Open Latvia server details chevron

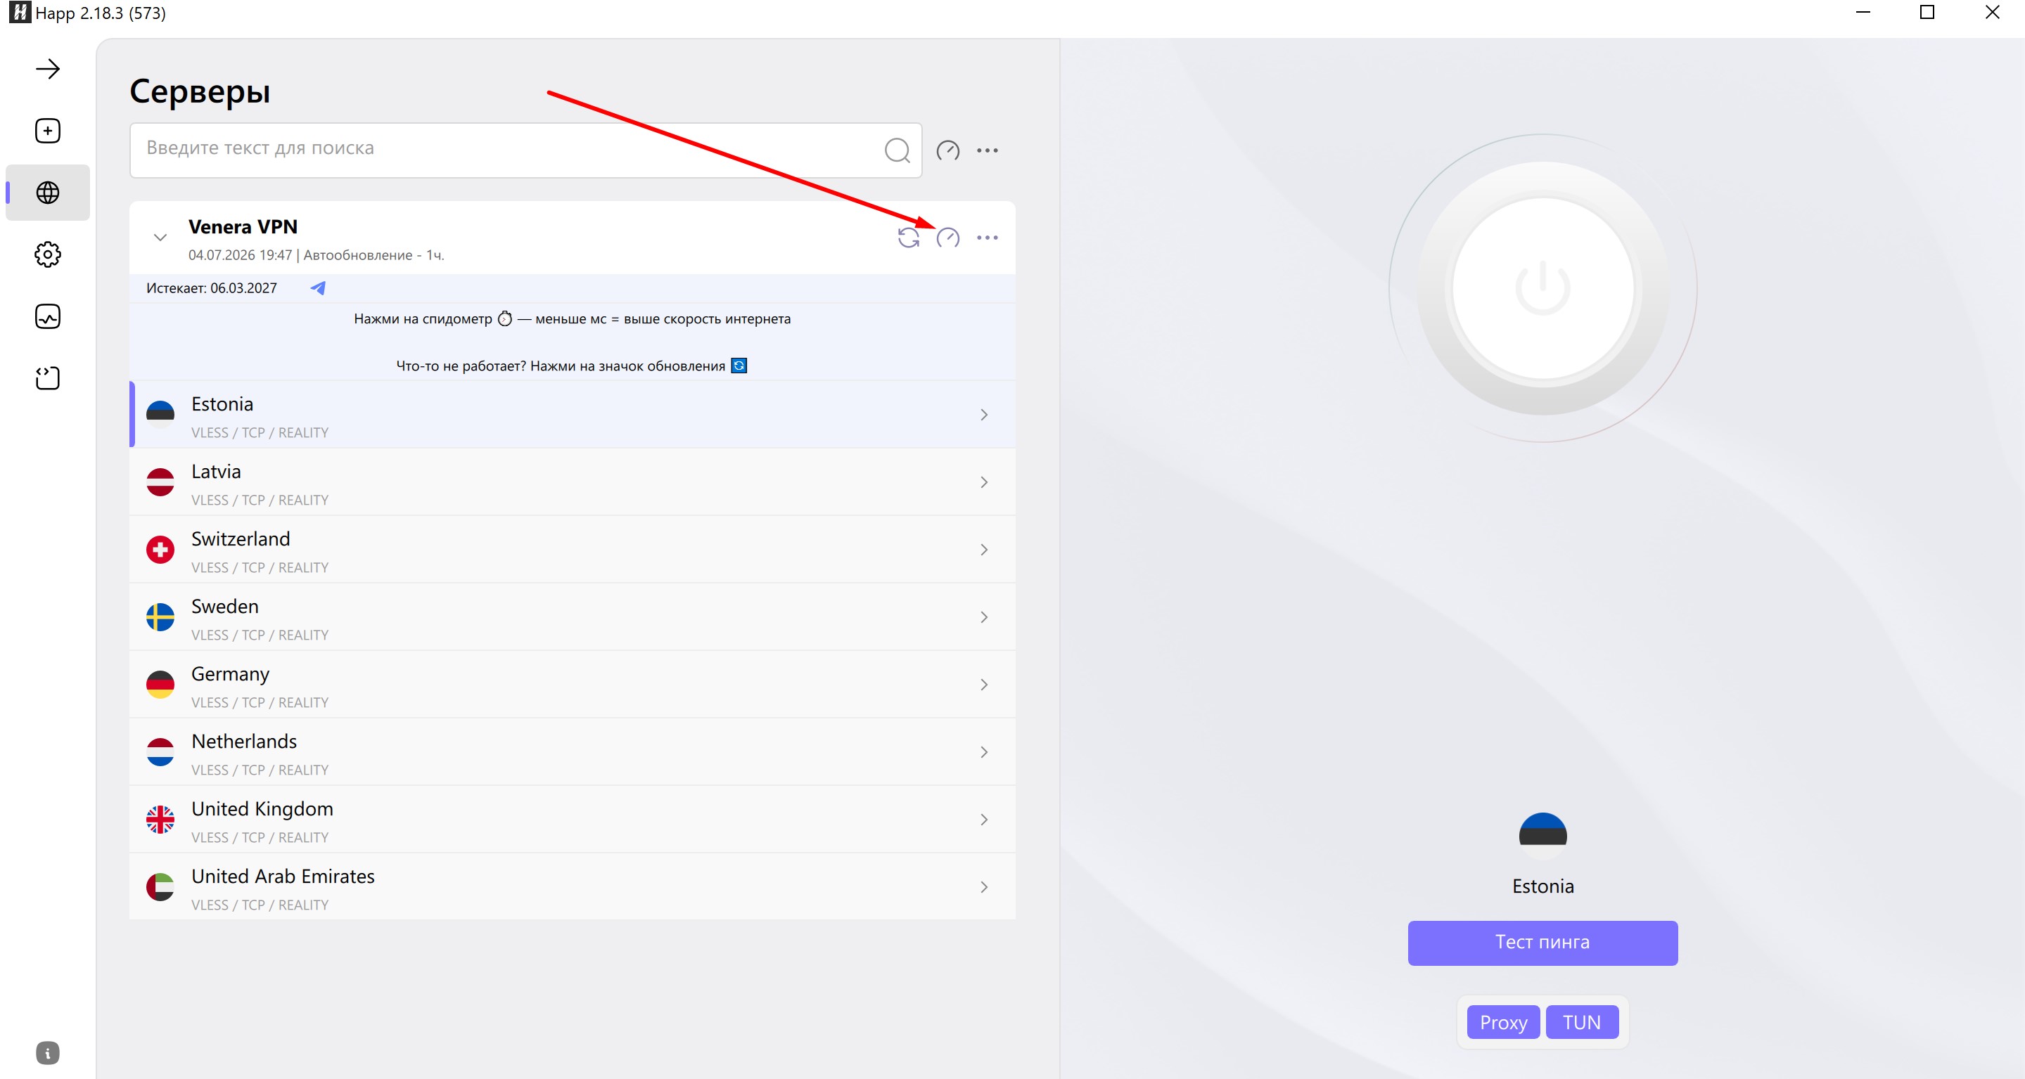click(983, 482)
